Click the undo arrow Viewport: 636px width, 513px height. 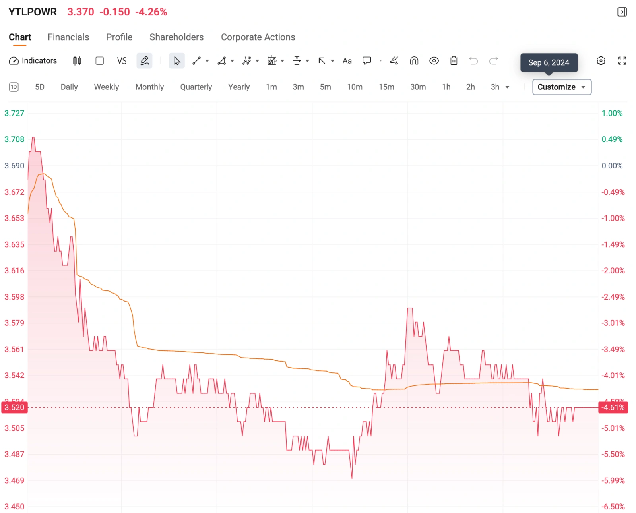pyautogui.click(x=473, y=61)
